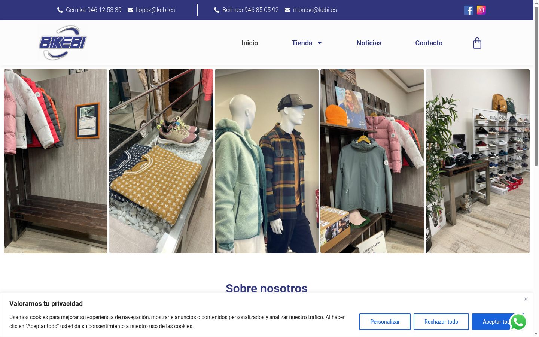Click the Valoramos tu privacidad heading

pos(46,304)
